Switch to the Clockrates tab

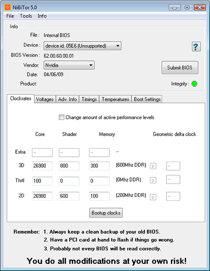pyautogui.click(x=21, y=98)
